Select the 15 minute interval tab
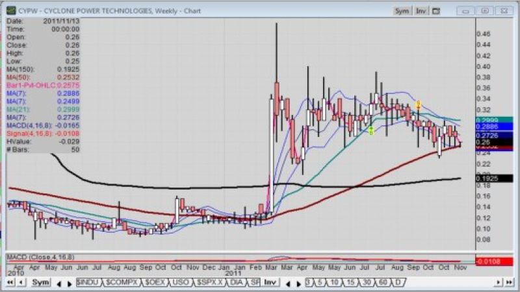Screen dimensions: 520x292 (x=350, y=282)
